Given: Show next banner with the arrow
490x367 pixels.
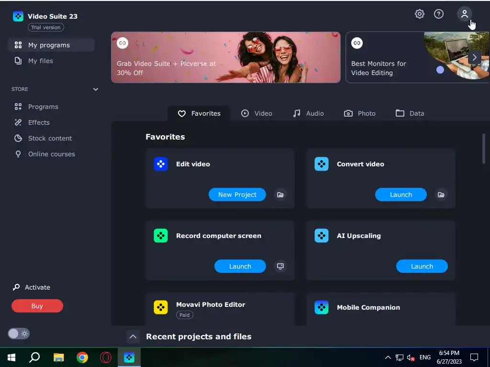Looking at the screenshot, I should coord(474,57).
